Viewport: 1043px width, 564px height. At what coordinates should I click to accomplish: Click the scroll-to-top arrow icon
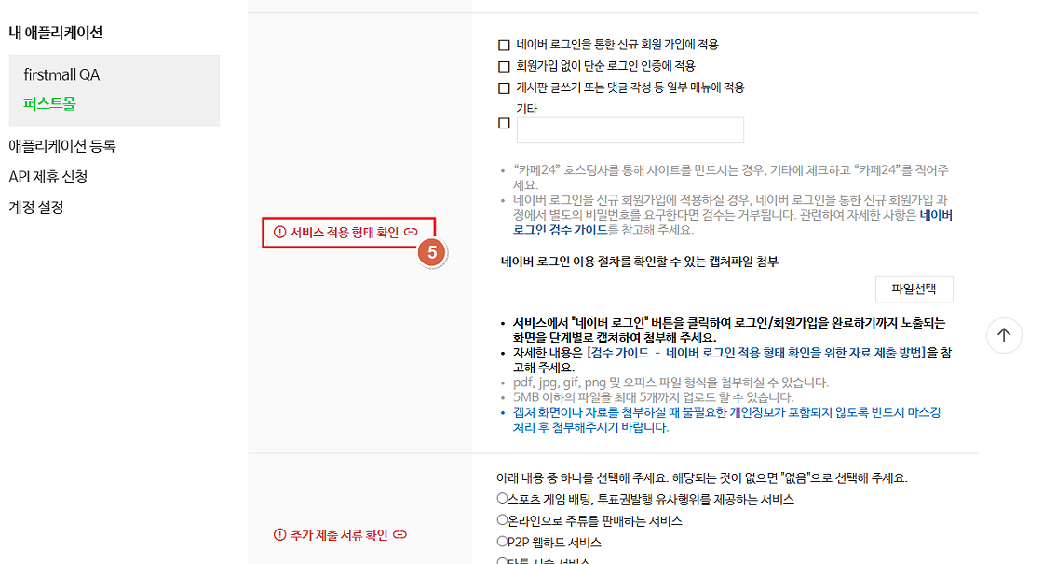(x=1004, y=335)
